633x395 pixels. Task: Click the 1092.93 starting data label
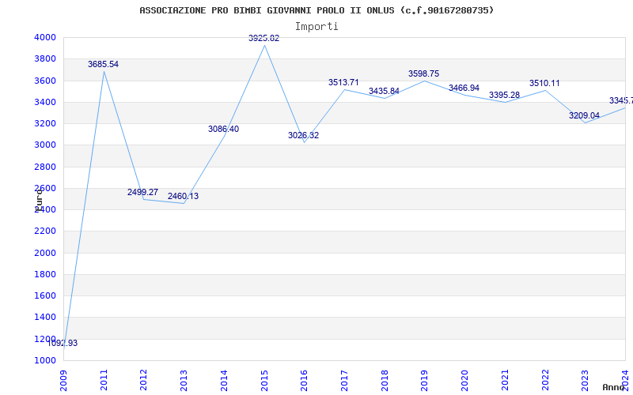63,344
